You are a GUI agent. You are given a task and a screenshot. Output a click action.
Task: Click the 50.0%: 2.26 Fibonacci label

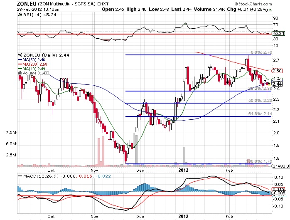tap(260, 100)
